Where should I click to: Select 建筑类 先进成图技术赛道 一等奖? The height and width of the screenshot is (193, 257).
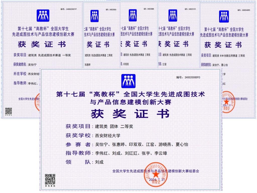(x=49, y=55)
